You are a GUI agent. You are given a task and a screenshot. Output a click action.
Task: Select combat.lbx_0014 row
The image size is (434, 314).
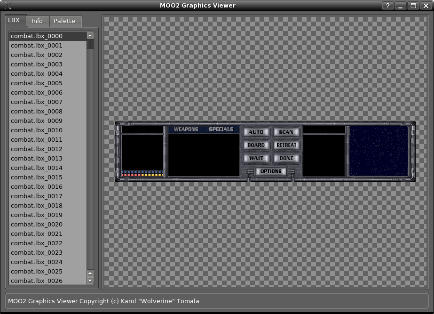(48, 168)
